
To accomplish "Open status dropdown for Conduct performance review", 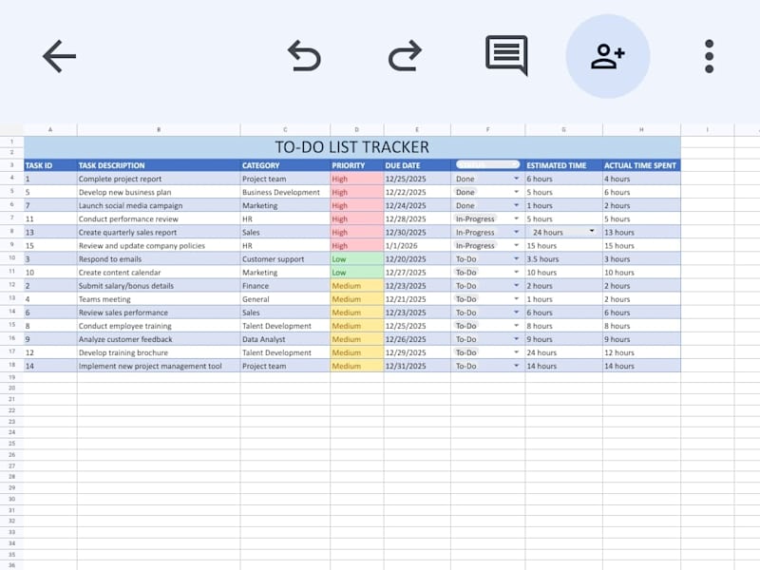I will (516, 218).
